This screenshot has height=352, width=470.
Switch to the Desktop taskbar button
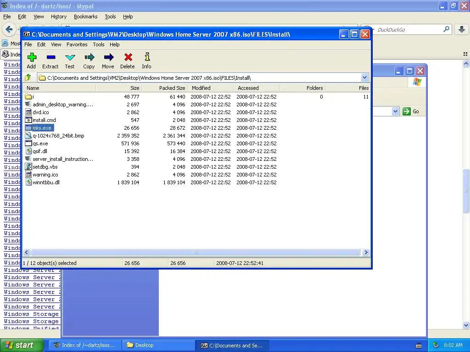158,345
